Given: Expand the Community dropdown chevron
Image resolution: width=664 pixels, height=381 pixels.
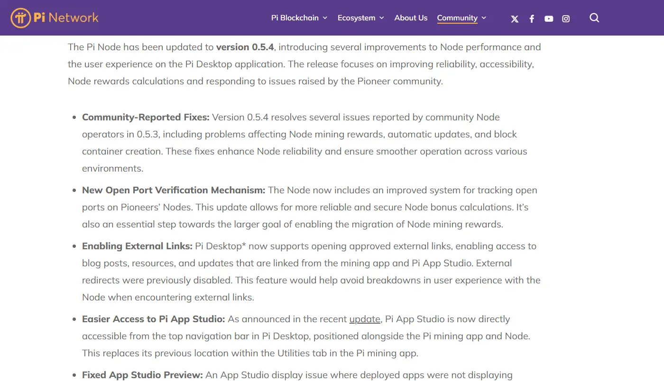Looking at the screenshot, I should (484, 18).
